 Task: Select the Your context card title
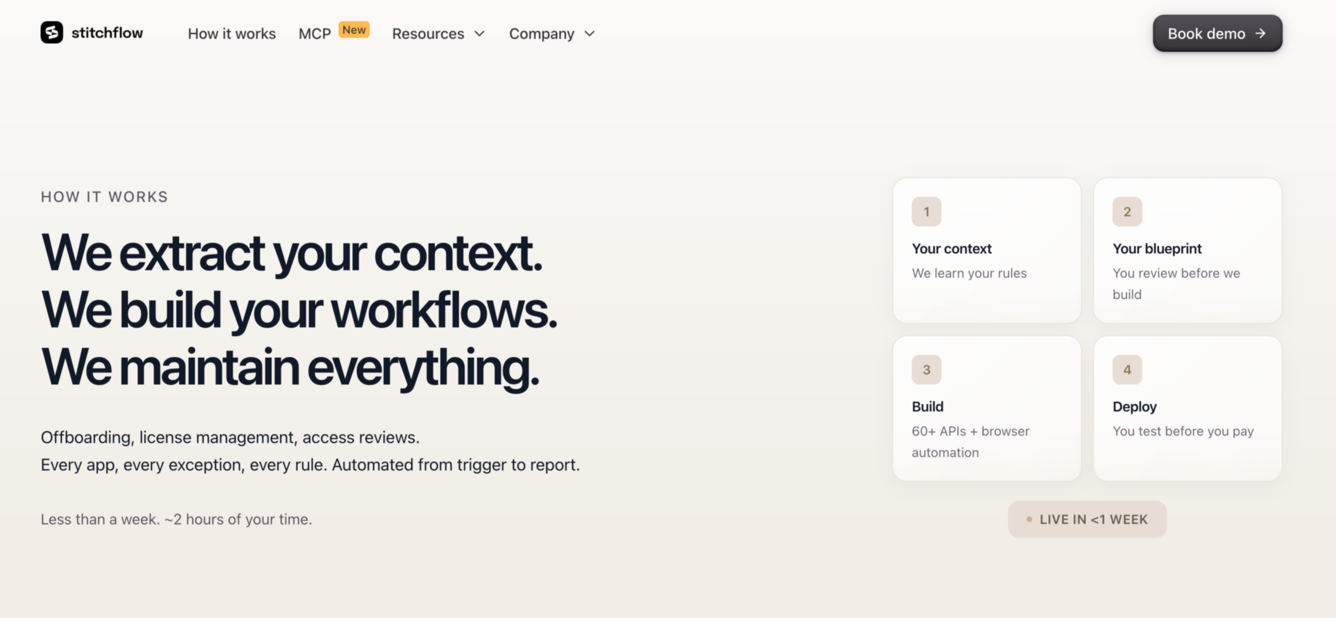point(952,249)
